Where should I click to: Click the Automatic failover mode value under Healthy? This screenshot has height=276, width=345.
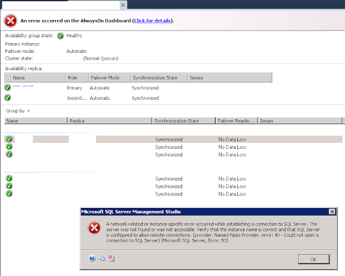77,51
